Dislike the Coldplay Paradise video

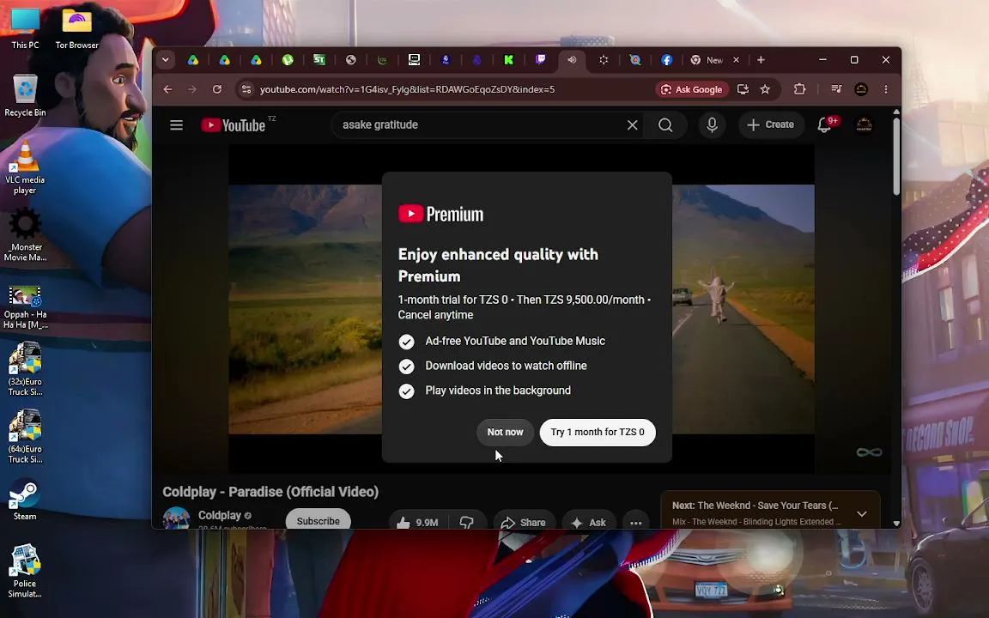coord(467,522)
